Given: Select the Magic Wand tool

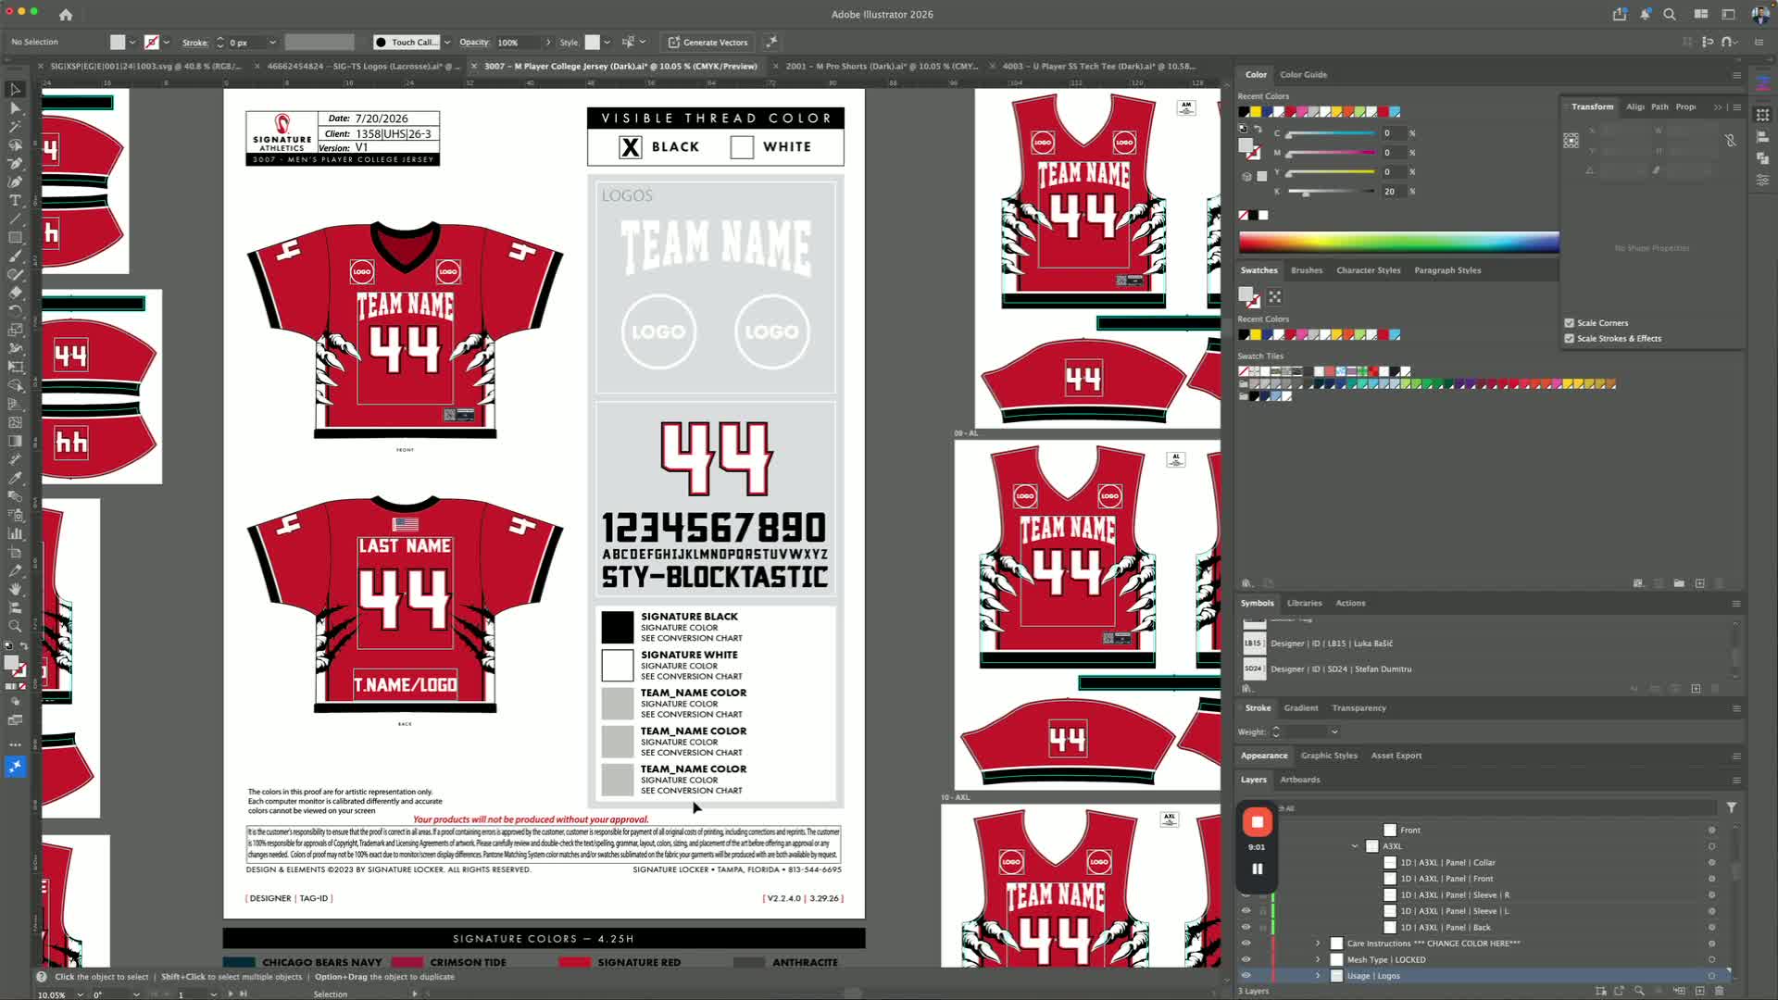Looking at the screenshot, I should (x=15, y=127).
